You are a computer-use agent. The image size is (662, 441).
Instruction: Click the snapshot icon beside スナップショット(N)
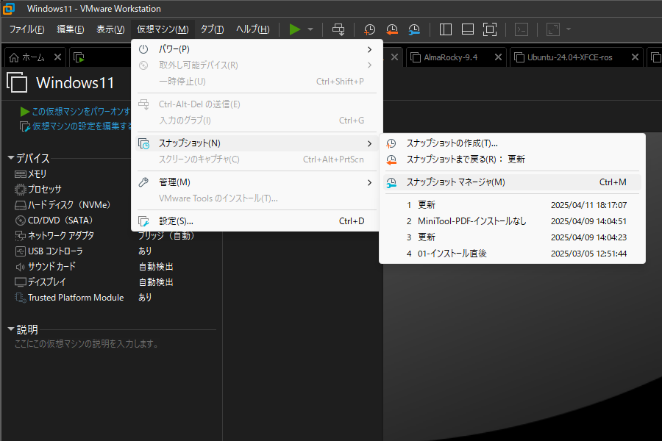(143, 143)
